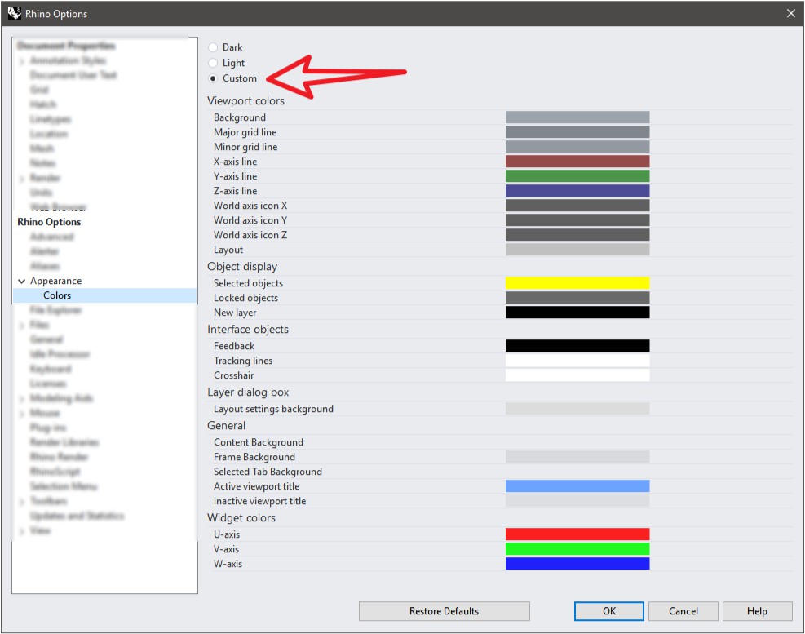Change the World axis icon Y swatch

(x=577, y=219)
